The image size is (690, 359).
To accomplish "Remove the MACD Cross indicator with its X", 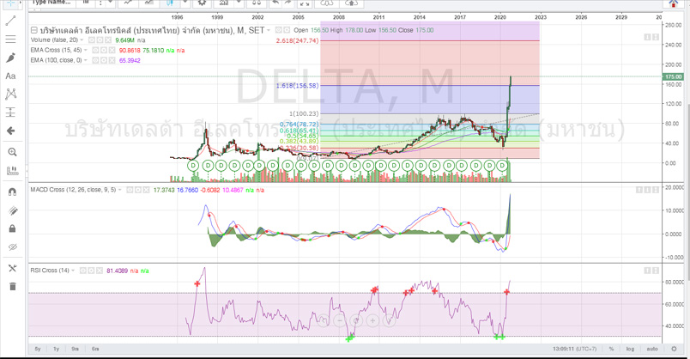I will pyautogui.click(x=146, y=190).
